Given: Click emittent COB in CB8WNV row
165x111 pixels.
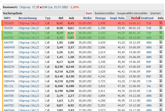Looking at the screenshot, I should [149, 91].
